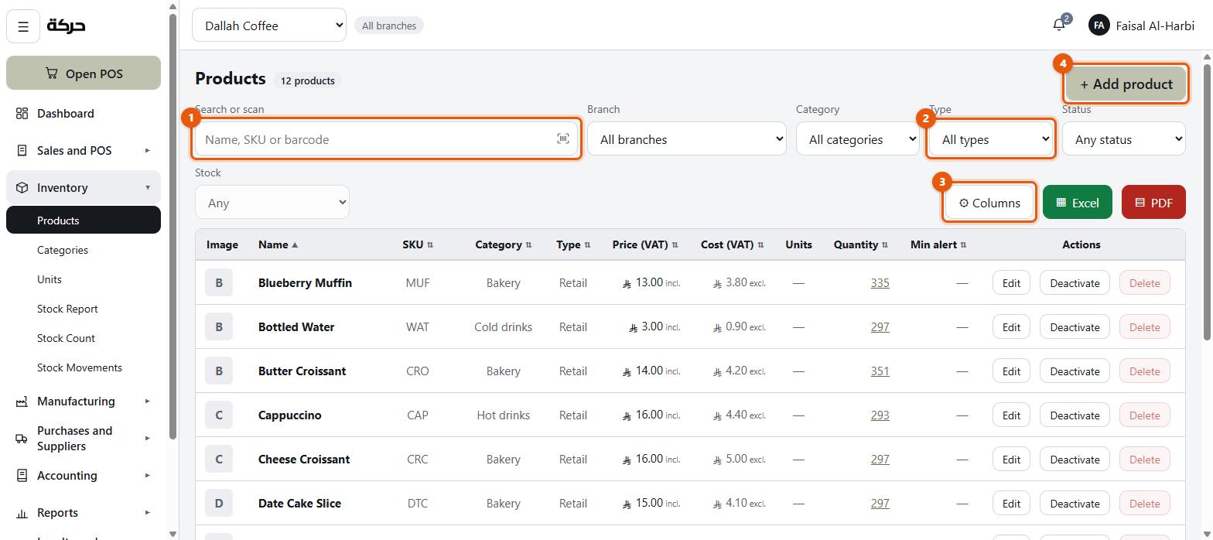Click the Inventory box icon
Screen dimensions: 1213x540
click(x=22, y=188)
